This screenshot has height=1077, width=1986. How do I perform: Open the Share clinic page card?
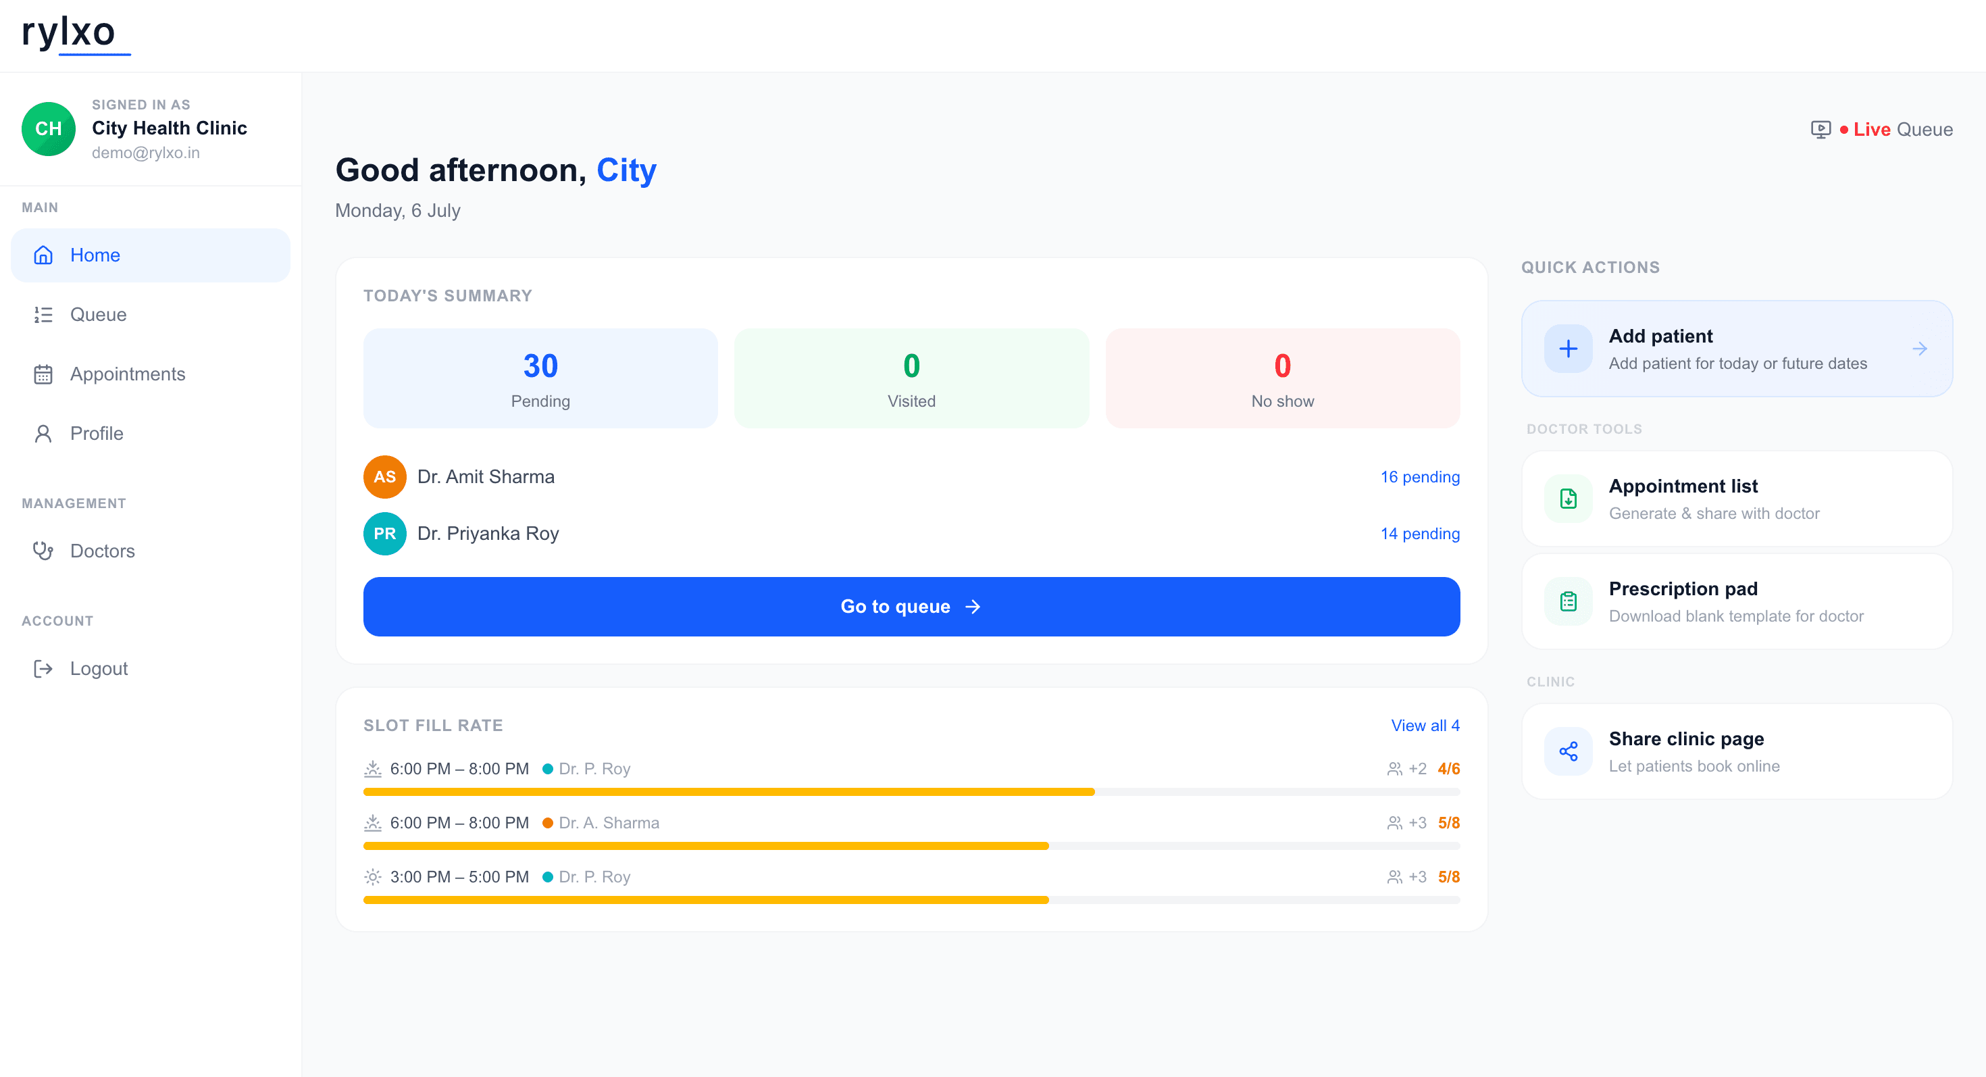[x=1737, y=751]
